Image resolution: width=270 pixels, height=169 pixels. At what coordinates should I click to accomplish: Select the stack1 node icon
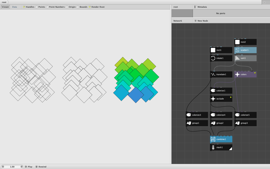(213, 147)
